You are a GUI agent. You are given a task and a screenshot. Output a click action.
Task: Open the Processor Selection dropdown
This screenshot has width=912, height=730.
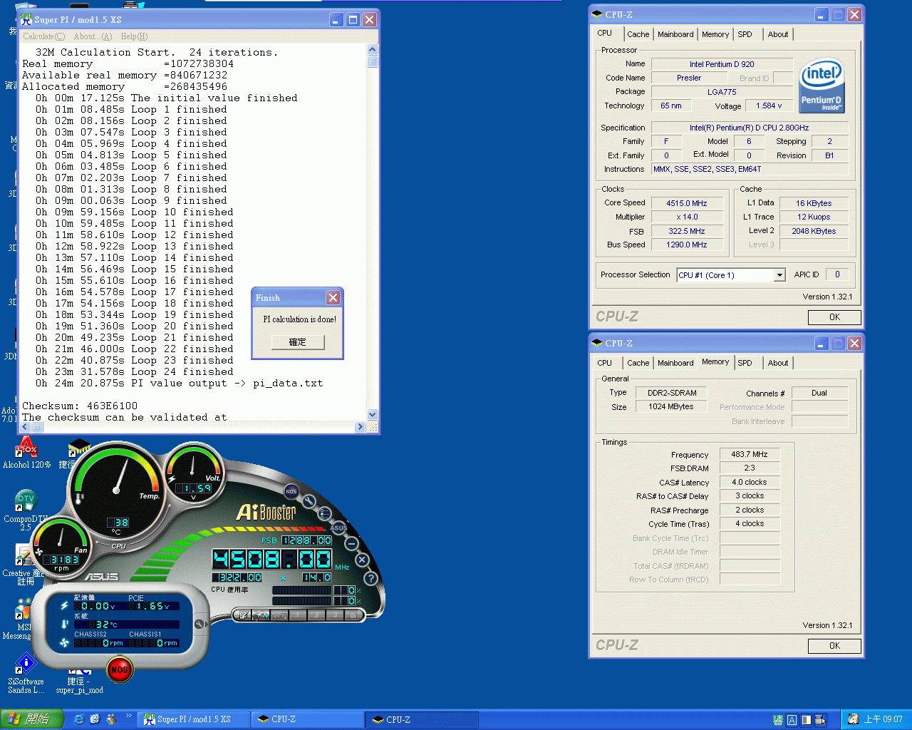(779, 275)
